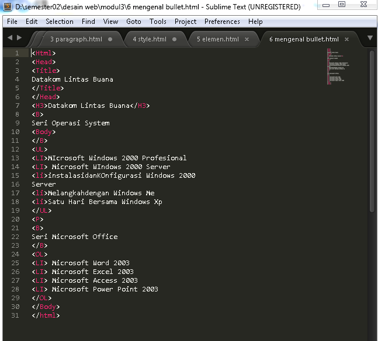This screenshot has height=341, width=378.
Task: Click the <Body> tag on line 10
Action: [44, 132]
